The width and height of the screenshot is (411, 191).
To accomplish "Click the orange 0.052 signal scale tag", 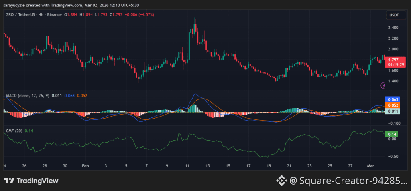I will tap(392, 105).
